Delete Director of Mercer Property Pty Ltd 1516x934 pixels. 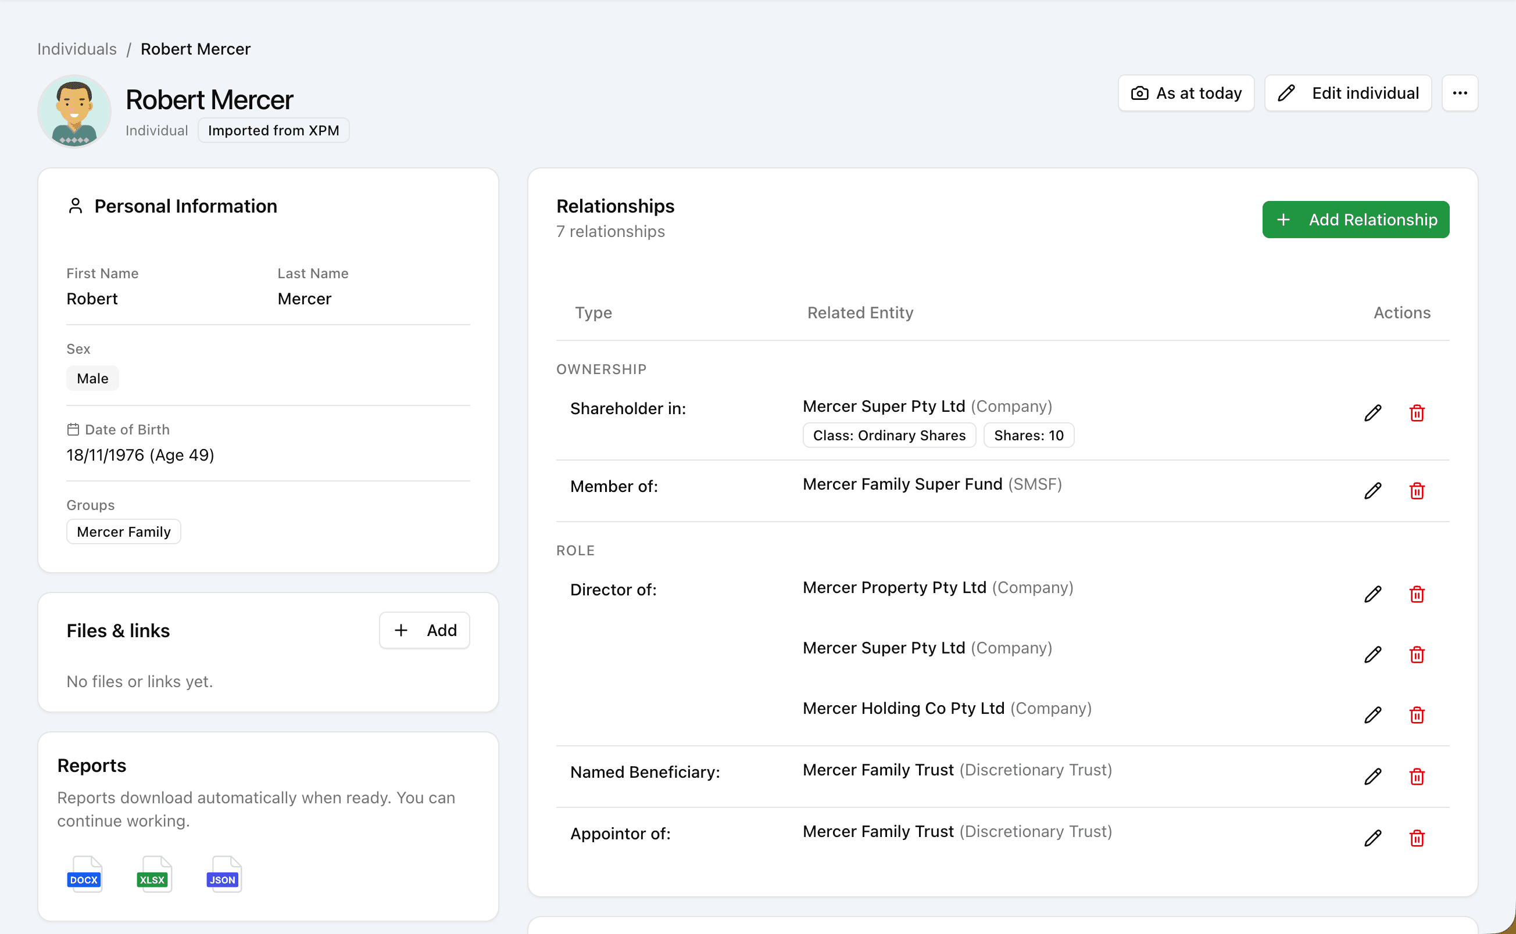pyautogui.click(x=1417, y=594)
